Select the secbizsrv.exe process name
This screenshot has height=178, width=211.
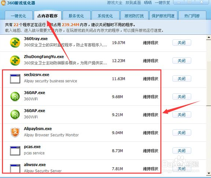point(37,75)
